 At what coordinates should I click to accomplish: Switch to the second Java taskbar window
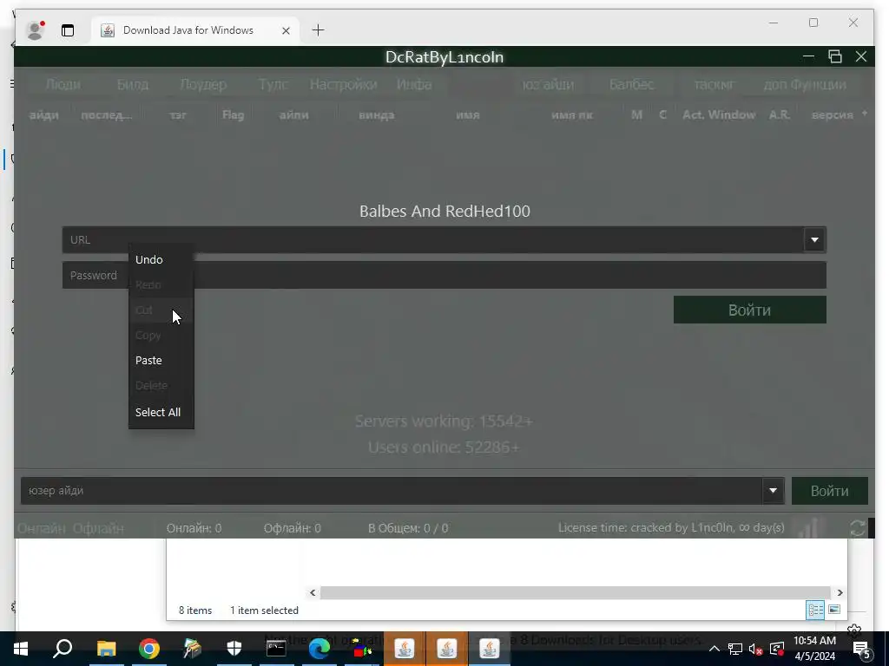[x=447, y=649]
